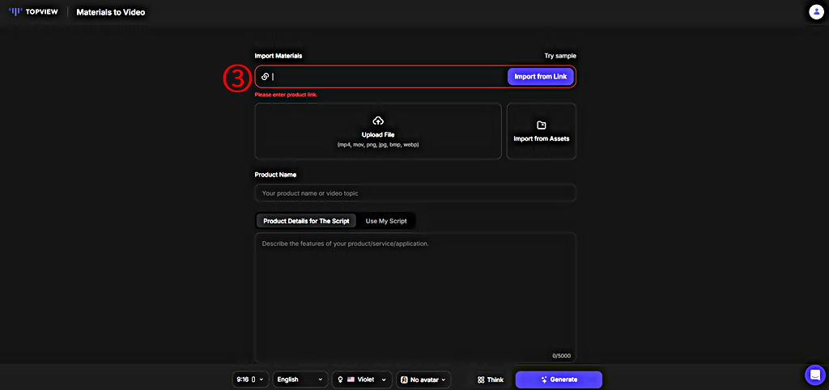The image size is (829, 390).
Task: Click the 0/5000 character counter
Action: tap(562, 356)
